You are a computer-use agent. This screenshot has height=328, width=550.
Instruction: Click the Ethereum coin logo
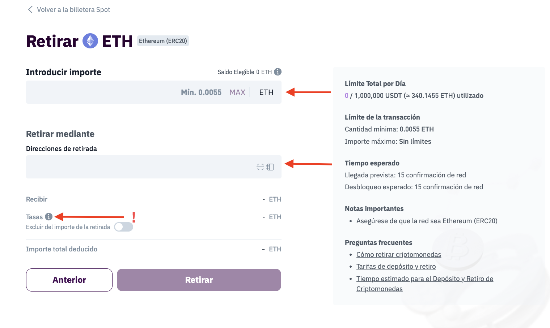(90, 41)
